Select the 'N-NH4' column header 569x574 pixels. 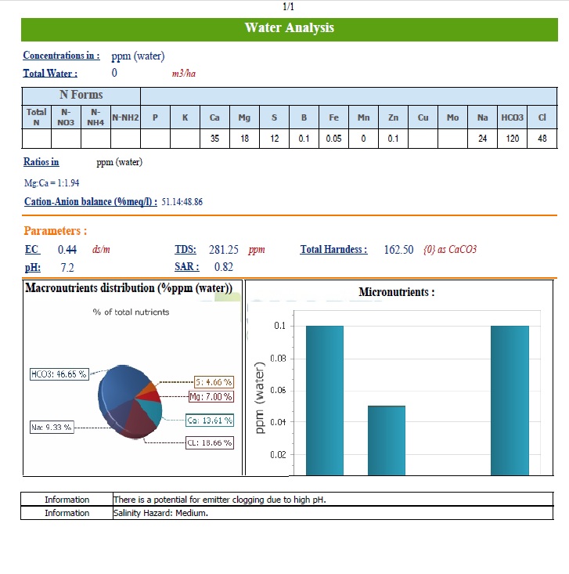pos(95,117)
